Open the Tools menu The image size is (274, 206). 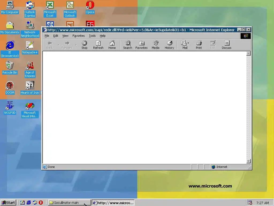pos(92,36)
